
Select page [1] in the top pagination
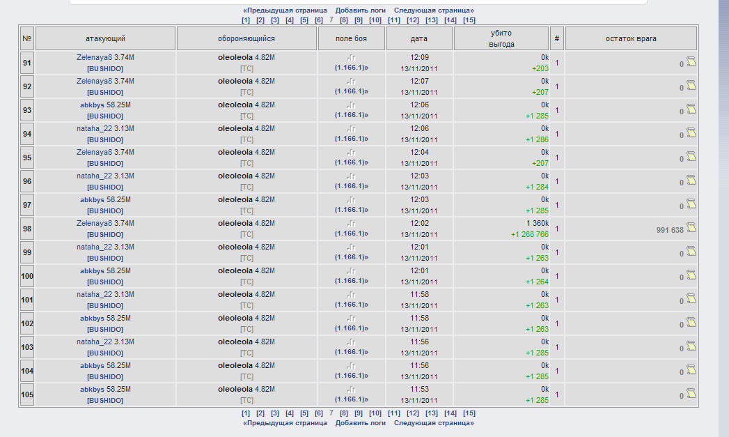point(246,20)
